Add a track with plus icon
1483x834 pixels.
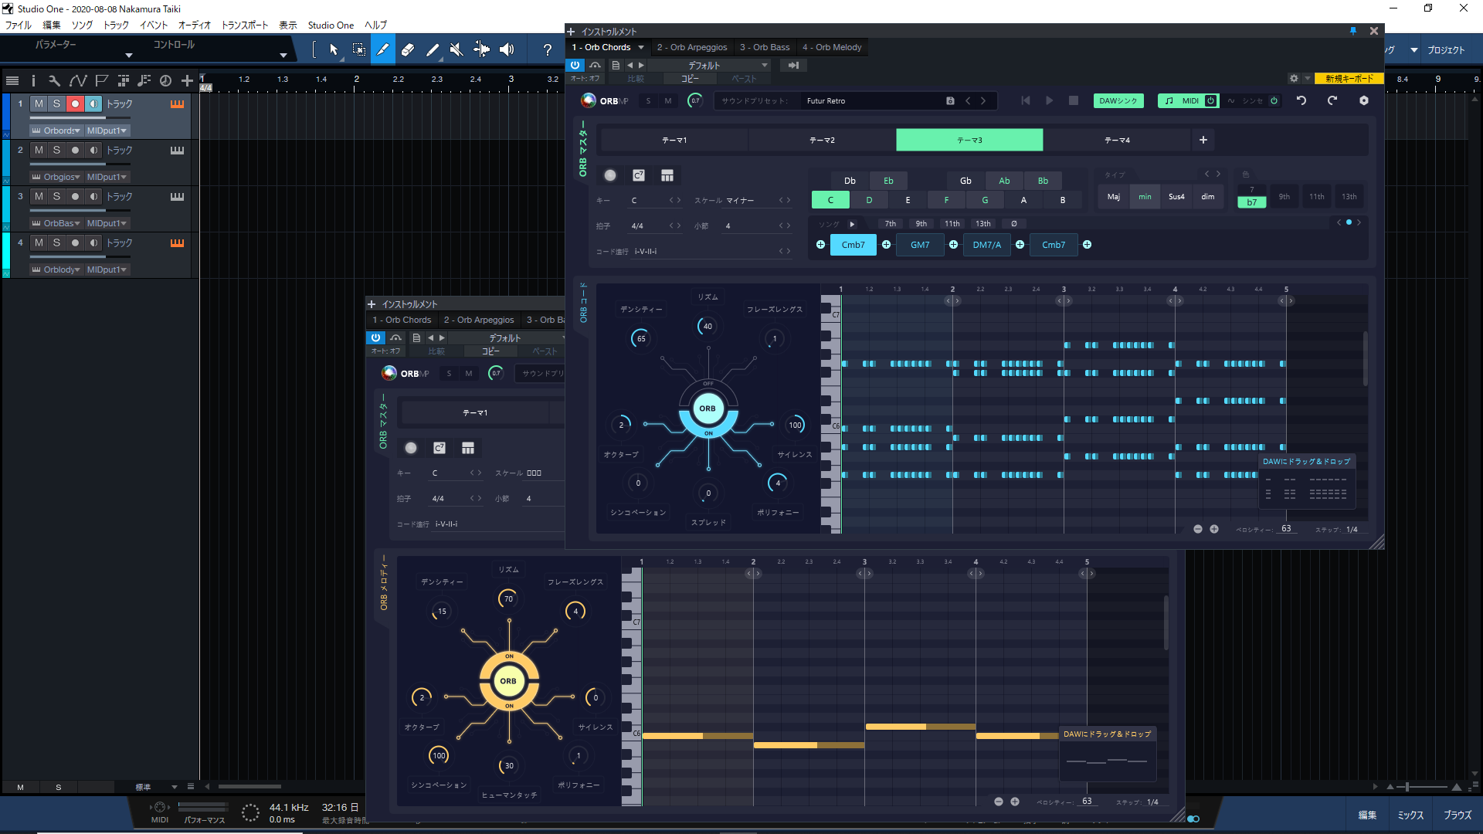(x=187, y=80)
